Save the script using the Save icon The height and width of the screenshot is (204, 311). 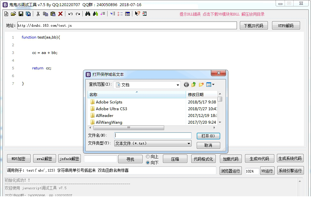(21, 13)
